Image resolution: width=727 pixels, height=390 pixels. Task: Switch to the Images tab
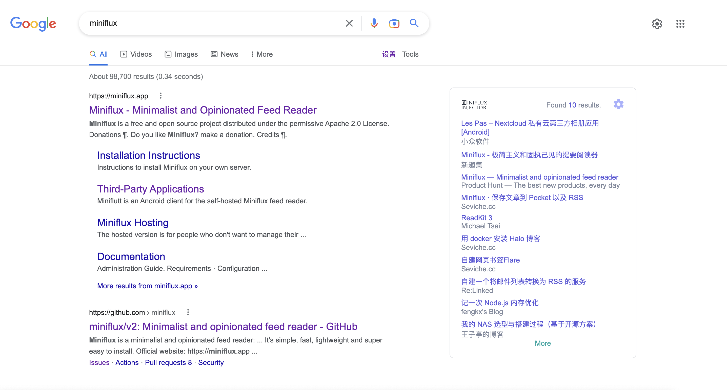181,54
